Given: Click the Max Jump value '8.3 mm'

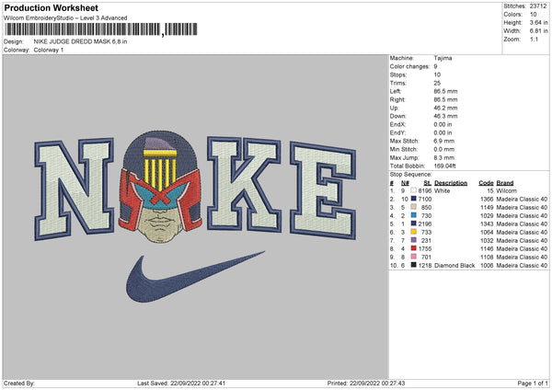Looking at the screenshot, I should pyautogui.click(x=444, y=157).
